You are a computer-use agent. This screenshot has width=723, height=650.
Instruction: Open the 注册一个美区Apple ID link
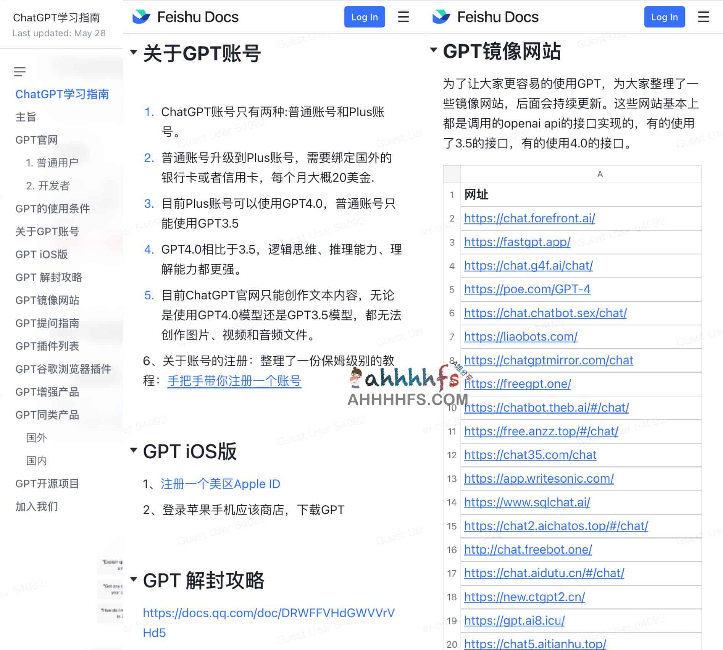219,483
